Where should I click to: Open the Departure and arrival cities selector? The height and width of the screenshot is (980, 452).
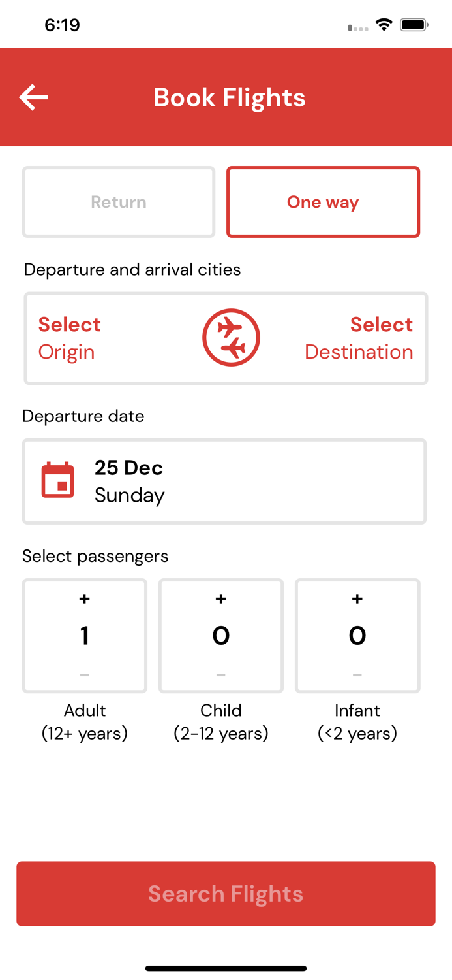226,337
